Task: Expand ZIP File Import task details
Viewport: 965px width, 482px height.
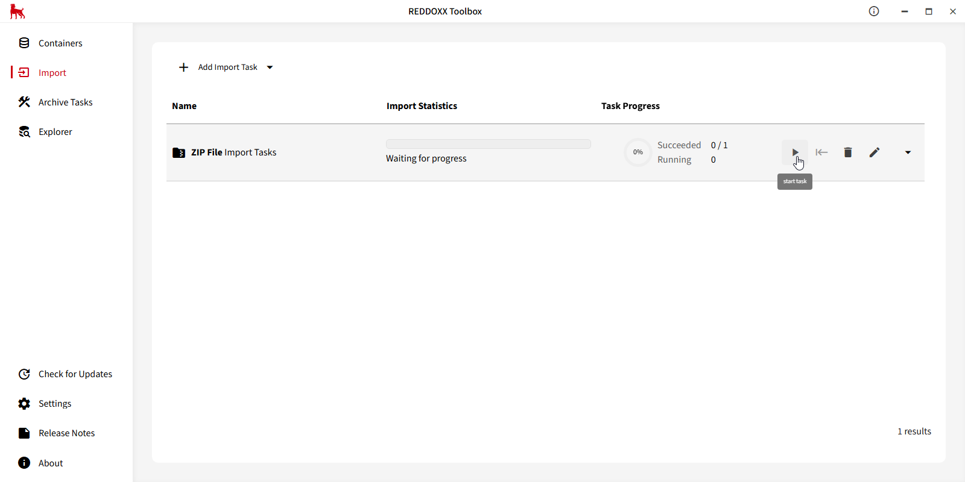Action: click(x=908, y=152)
